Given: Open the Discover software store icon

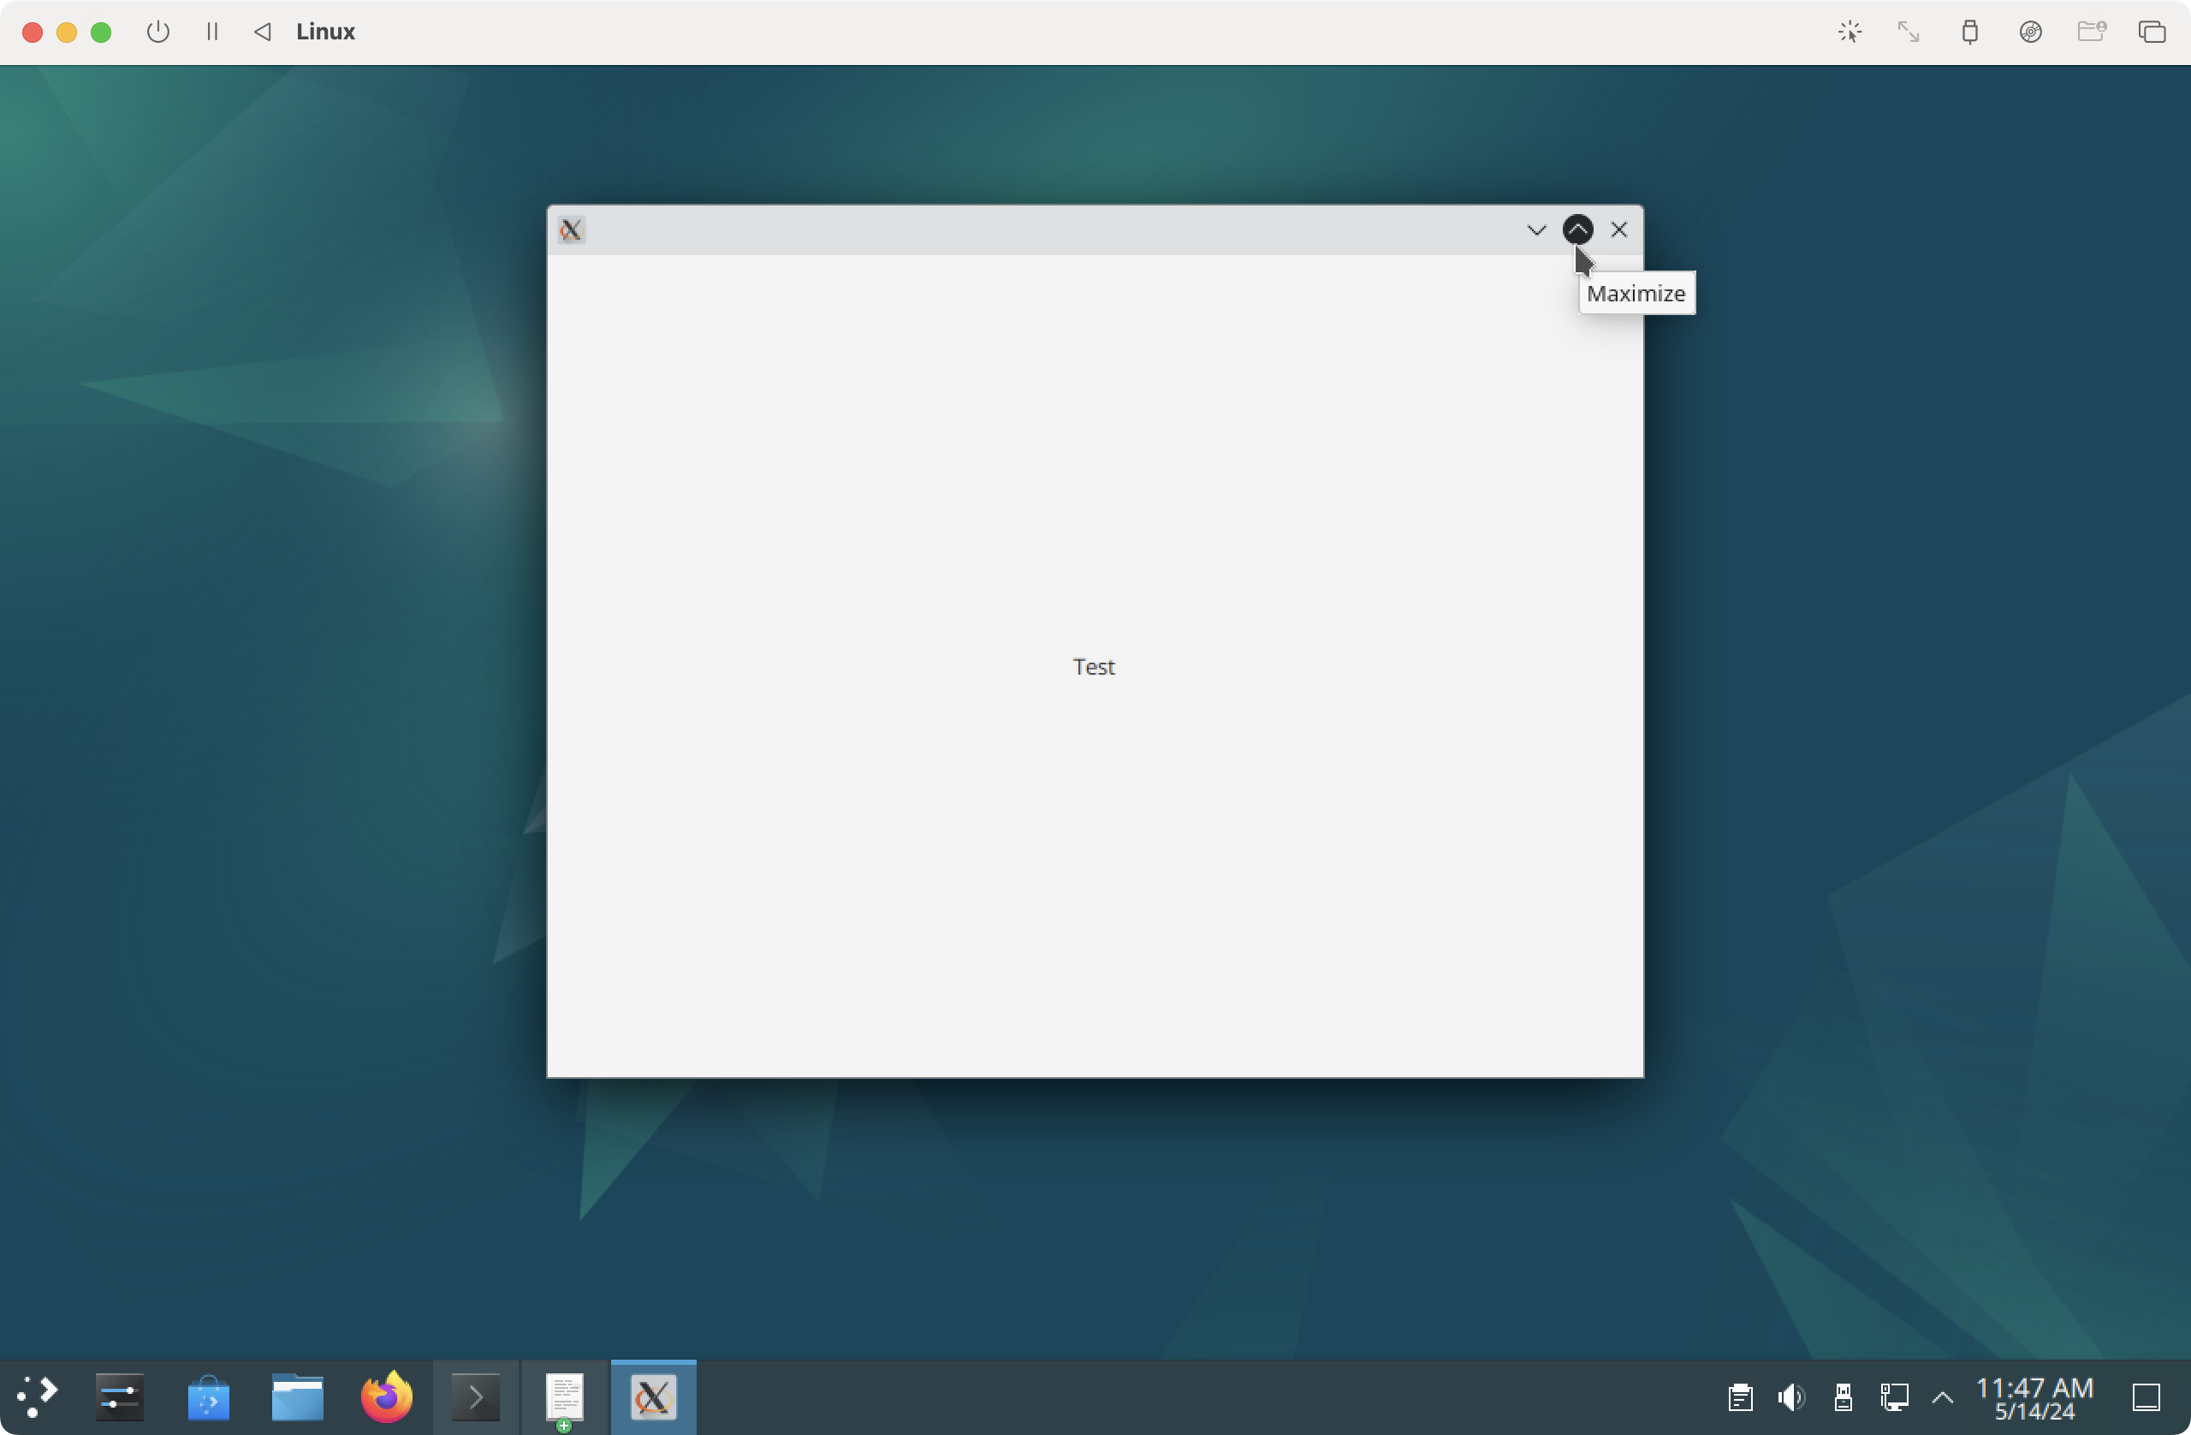Looking at the screenshot, I should [x=208, y=1396].
